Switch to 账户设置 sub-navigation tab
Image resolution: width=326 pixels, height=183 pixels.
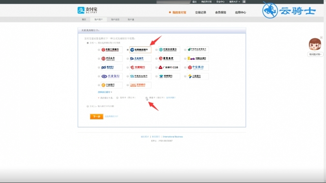115,20
